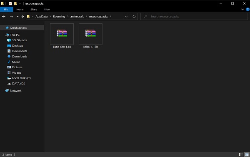The width and height of the screenshot is (250, 157).
Task: Select Network in navigation pane
Action: (16, 90)
